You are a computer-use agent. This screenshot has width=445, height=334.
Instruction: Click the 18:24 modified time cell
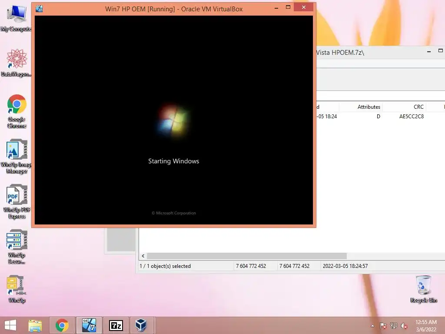(x=327, y=117)
